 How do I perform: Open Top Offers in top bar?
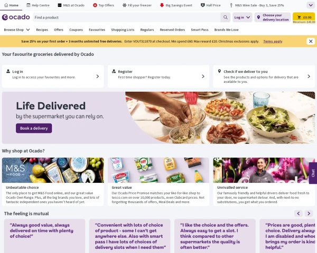[104, 5]
